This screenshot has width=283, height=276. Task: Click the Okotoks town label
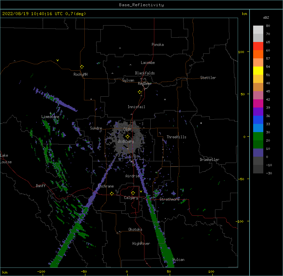135,229
